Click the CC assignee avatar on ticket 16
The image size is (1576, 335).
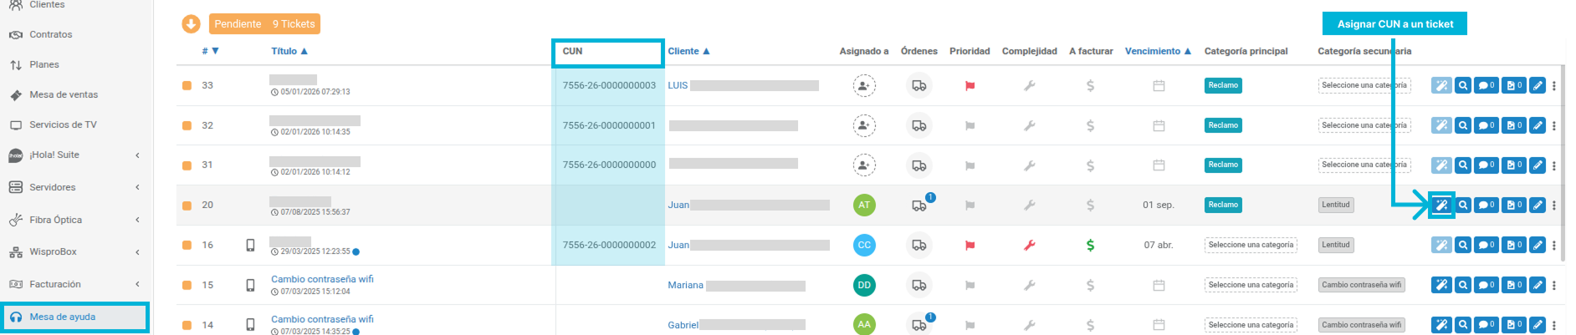tap(864, 245)
